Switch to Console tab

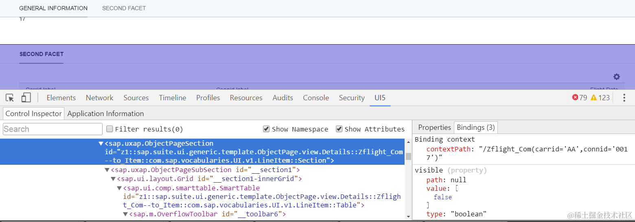316,98
